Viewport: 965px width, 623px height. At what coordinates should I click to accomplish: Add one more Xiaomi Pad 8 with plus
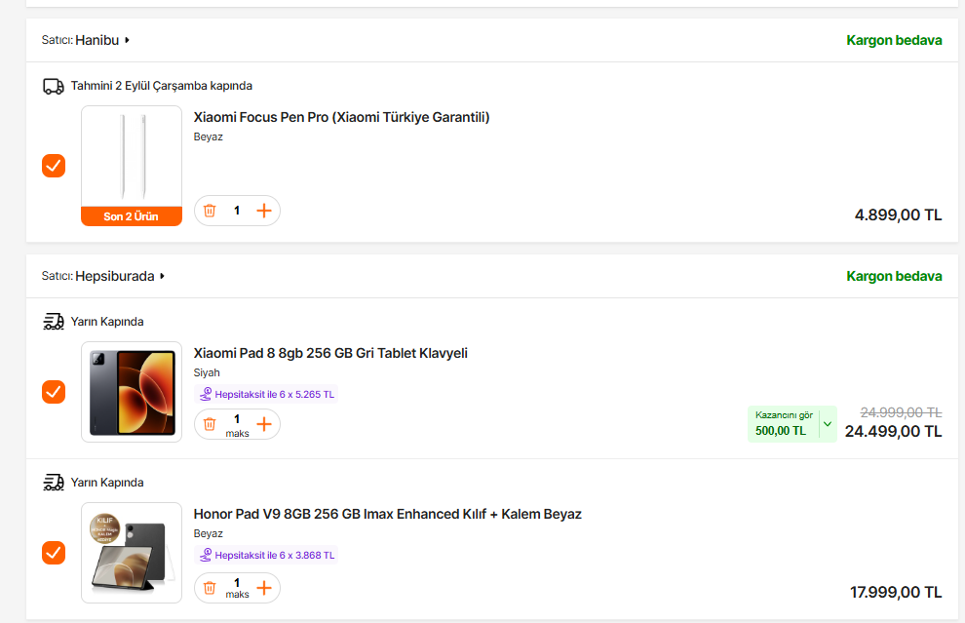tap(264, 424)
